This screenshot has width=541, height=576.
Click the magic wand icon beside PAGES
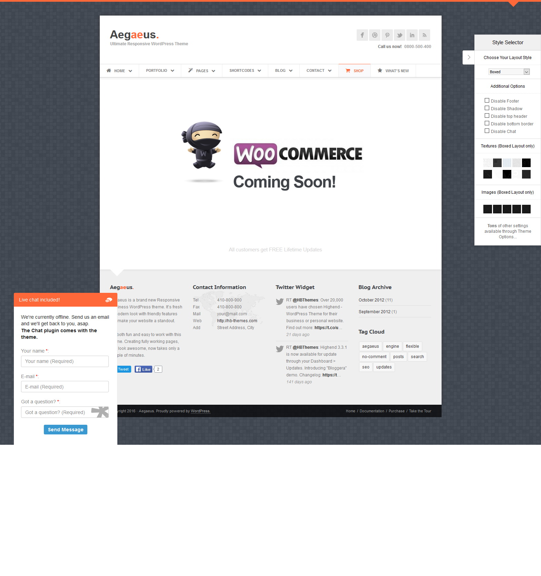click(191, 70)
